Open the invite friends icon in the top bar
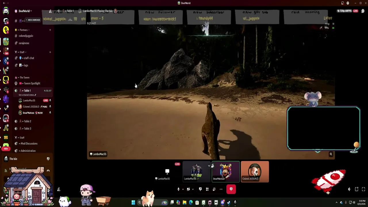This screenshot has height=207, width=368. coord(50,11)
